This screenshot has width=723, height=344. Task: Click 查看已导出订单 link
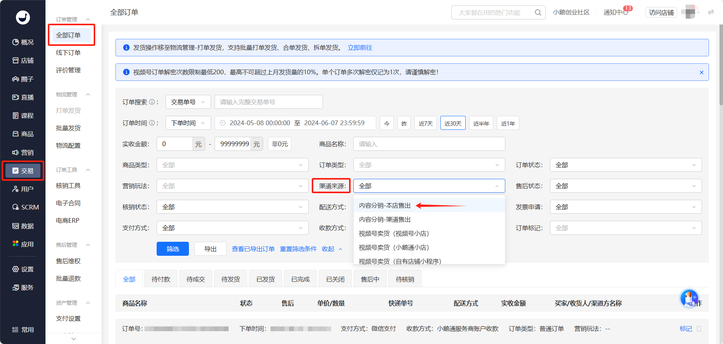(253, 249)
